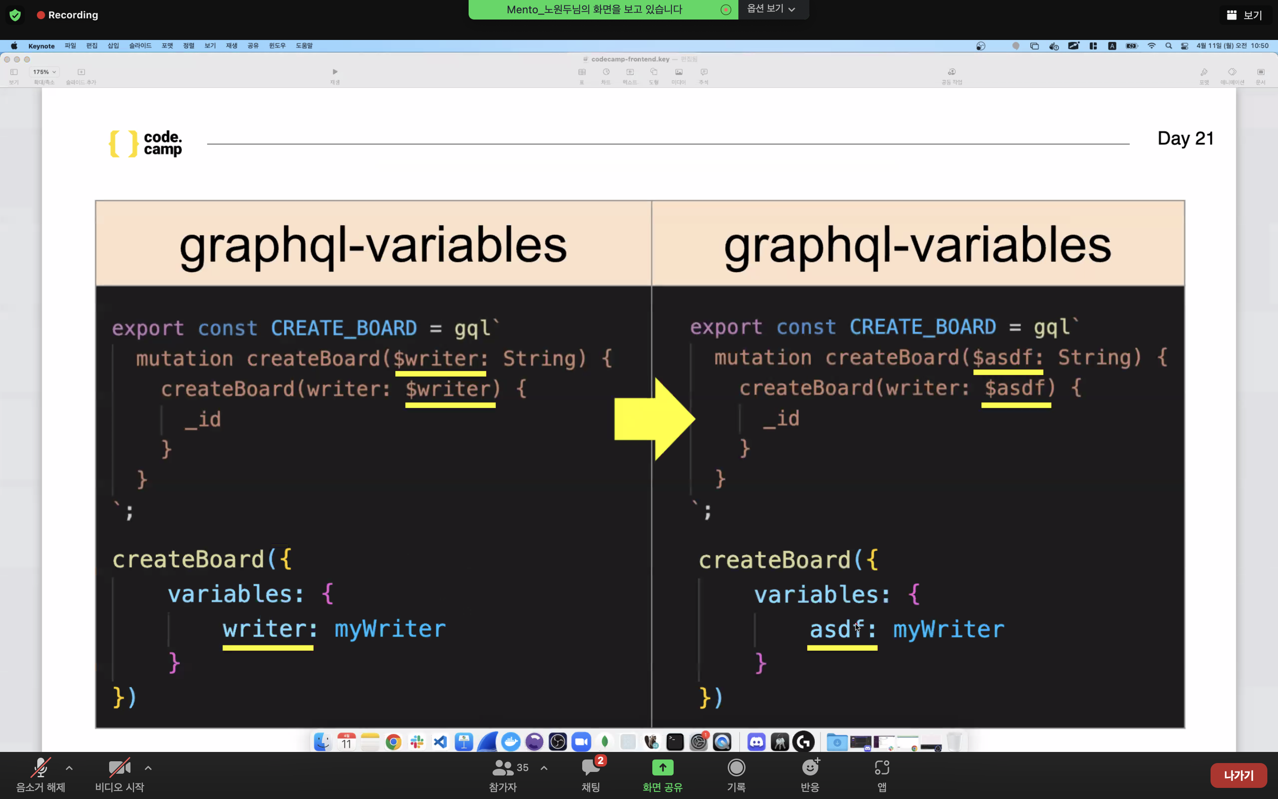
Task: Open the view options dropdown at top
Action: pos(771,9)
